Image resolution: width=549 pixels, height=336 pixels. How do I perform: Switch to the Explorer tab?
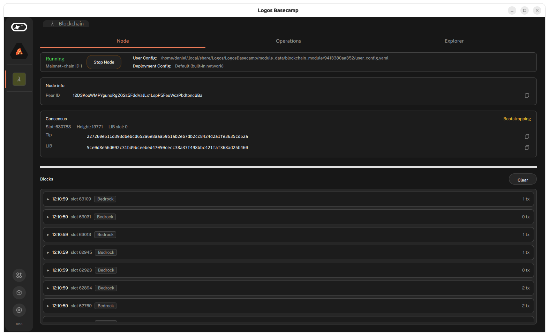tap(454, 41)
